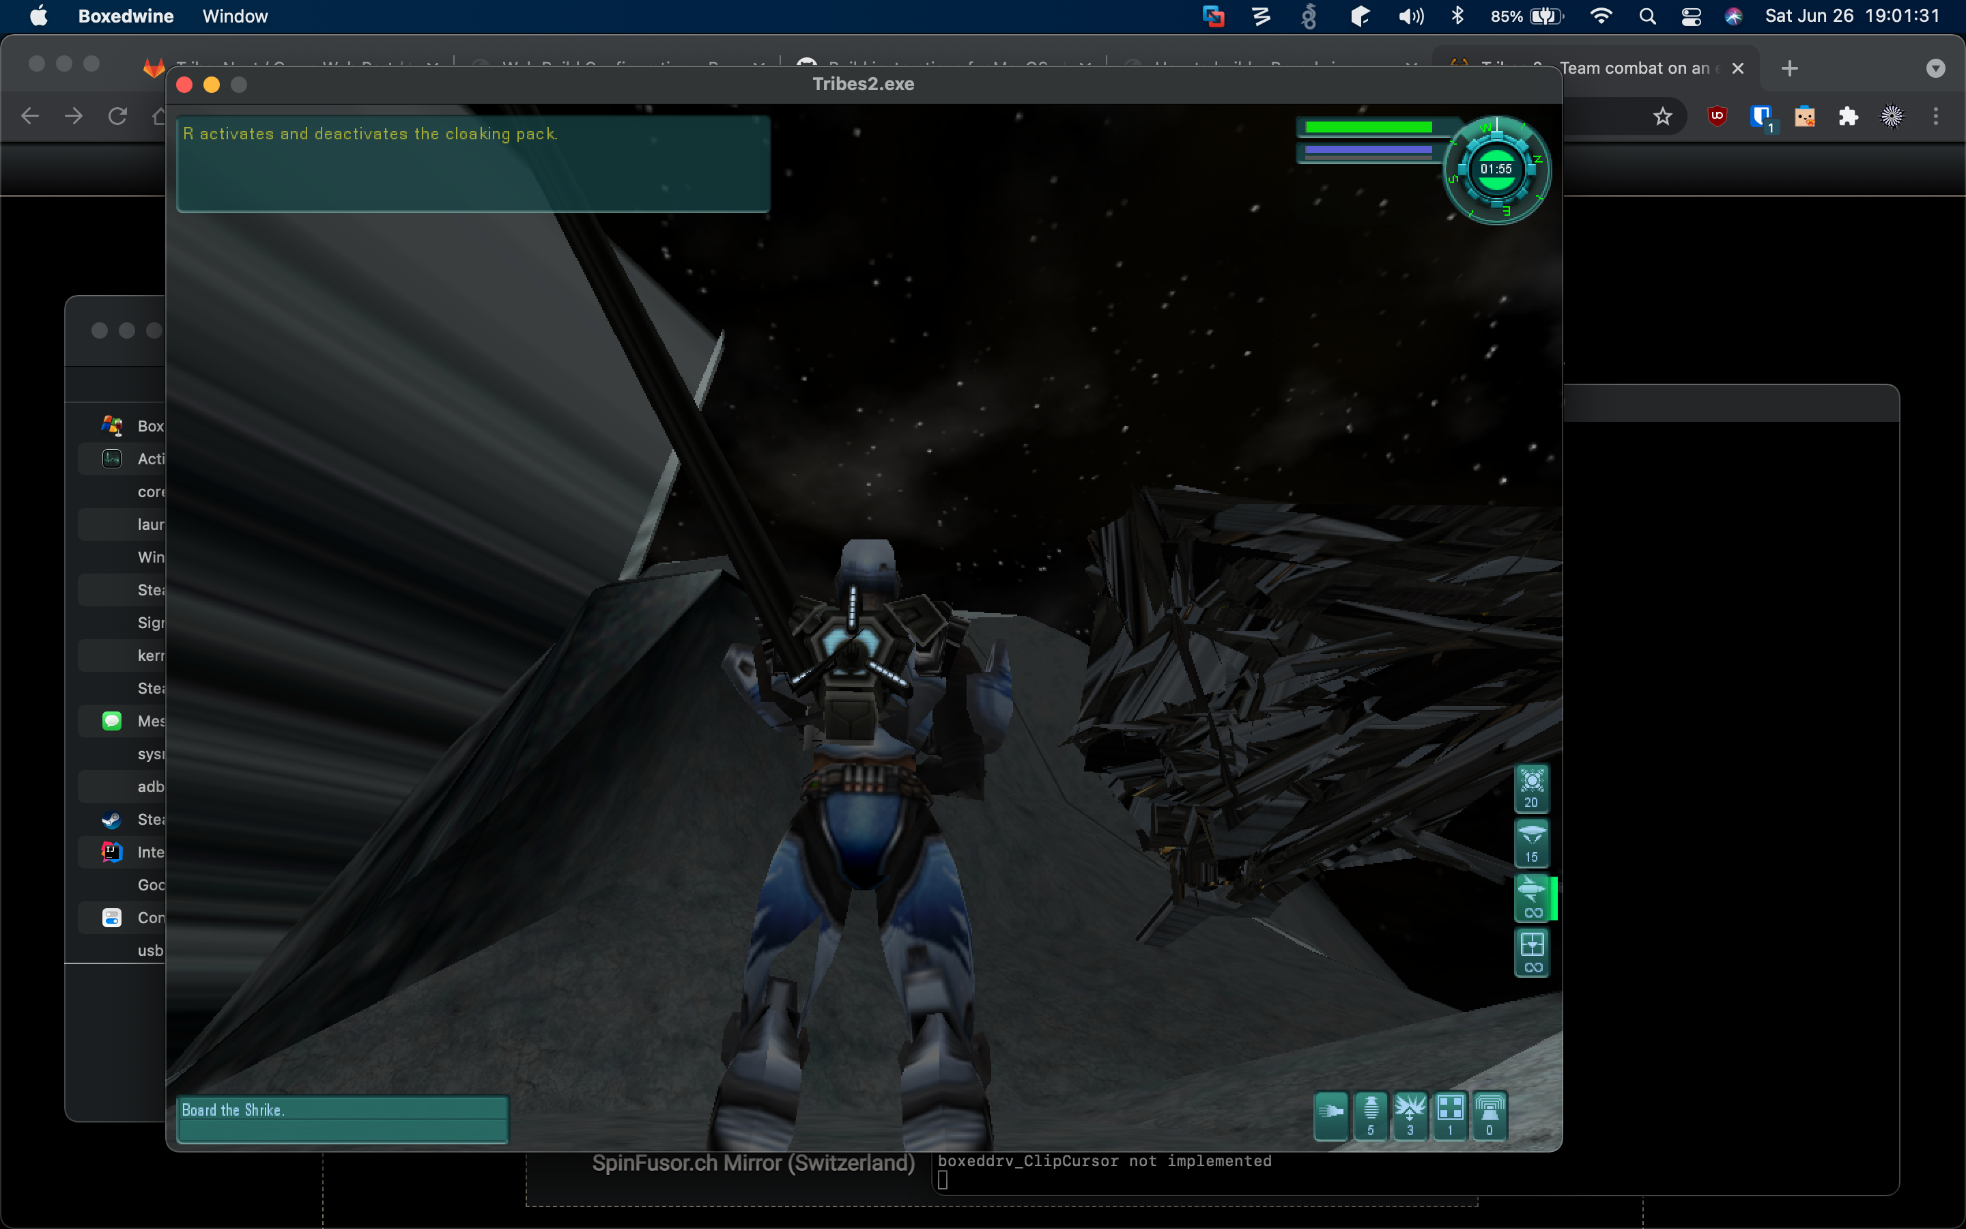Open Chrome's three-dot menu

(x=1936, y=116)
